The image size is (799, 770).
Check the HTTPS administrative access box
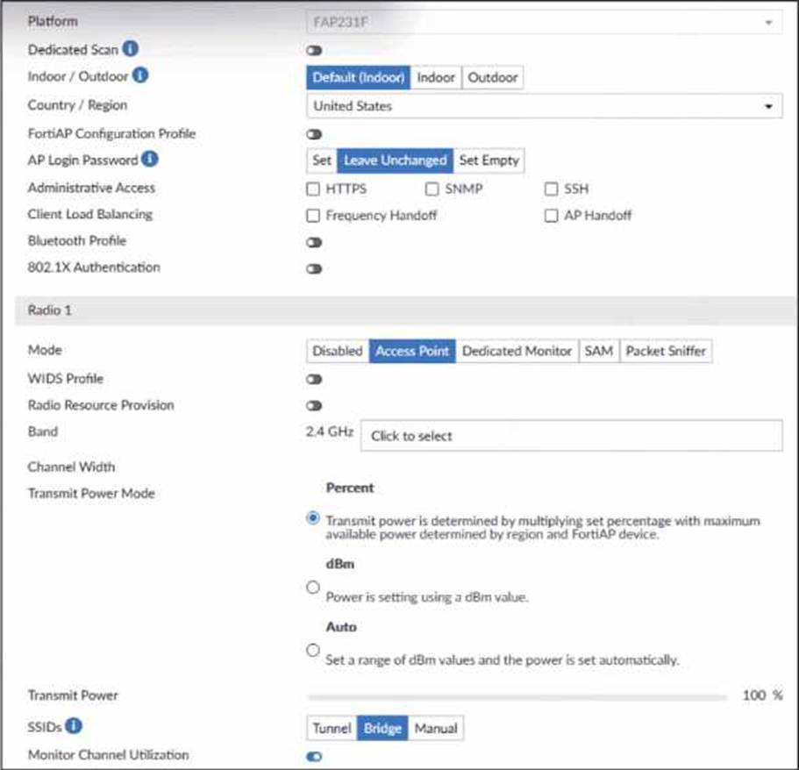pyautogui.click(x=313, y=189)
